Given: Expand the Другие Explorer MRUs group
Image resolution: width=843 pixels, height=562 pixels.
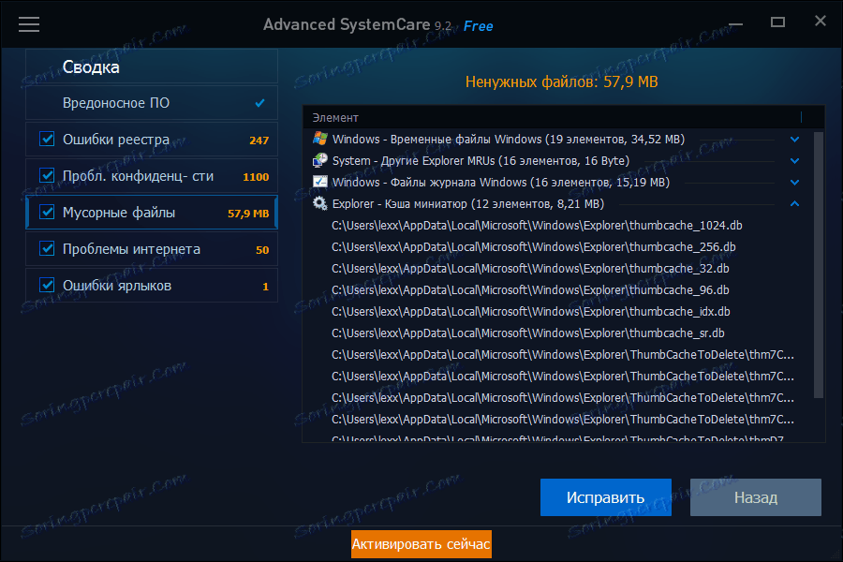Looking at the screenshot, I should [794, 161].
